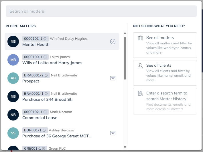Click the info icon next to 0000102-1
The width and height of the screenshot is (203, 152).
point(45,112)
